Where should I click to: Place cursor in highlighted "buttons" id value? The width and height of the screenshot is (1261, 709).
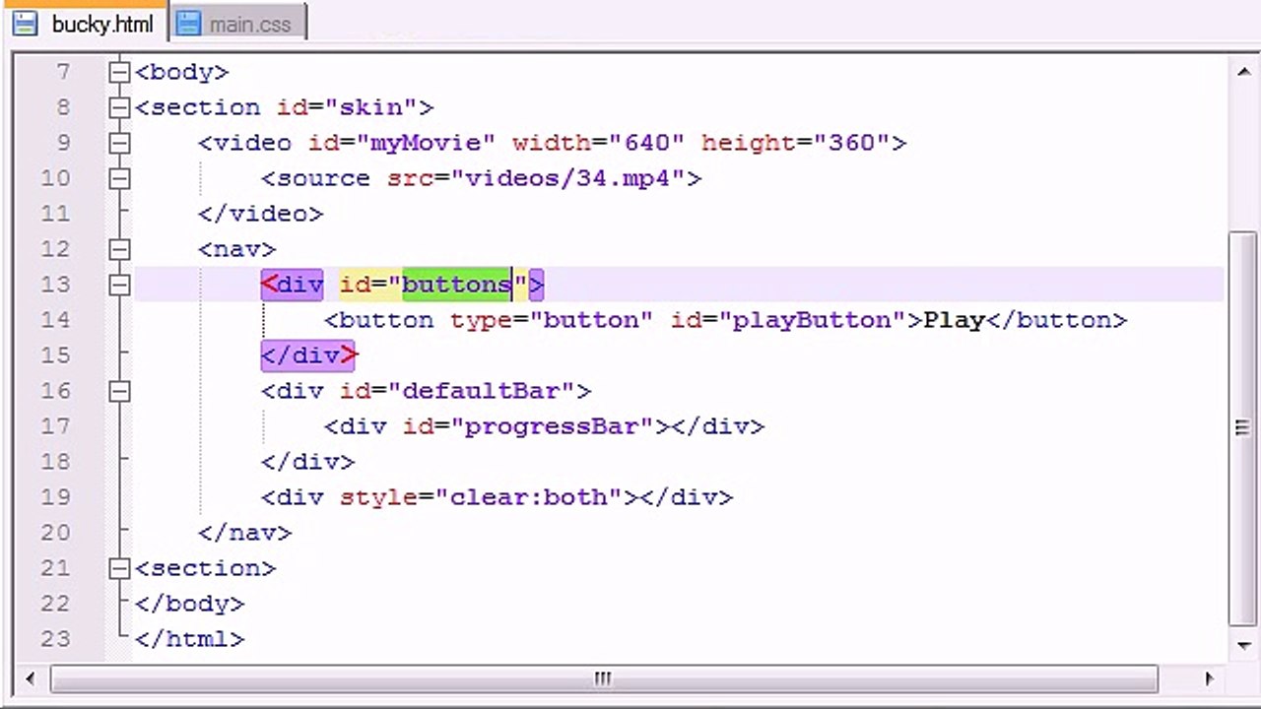tap(457, 285)
